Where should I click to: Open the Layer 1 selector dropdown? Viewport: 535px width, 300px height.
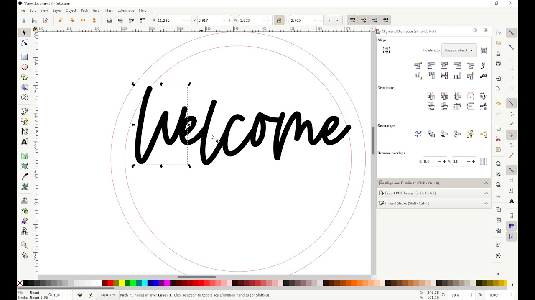tap(107, 295)
